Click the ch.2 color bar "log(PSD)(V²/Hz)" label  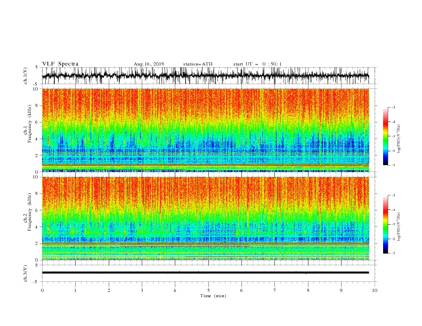(x=399, y=226)
